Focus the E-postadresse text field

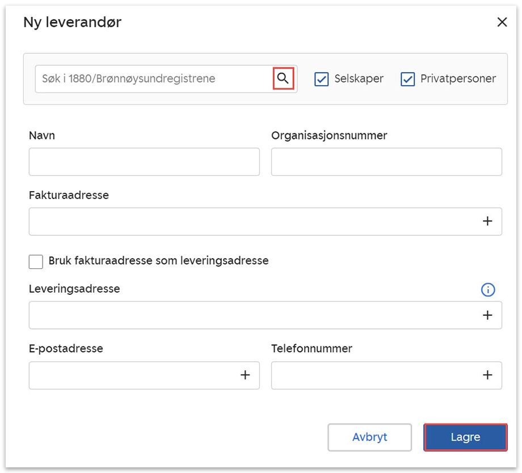coord(130,375)
